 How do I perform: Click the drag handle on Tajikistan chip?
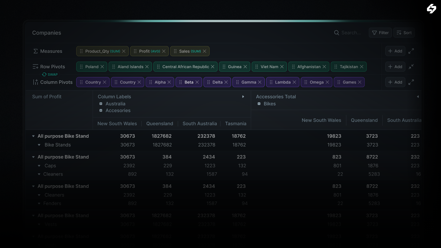[336, 67]
